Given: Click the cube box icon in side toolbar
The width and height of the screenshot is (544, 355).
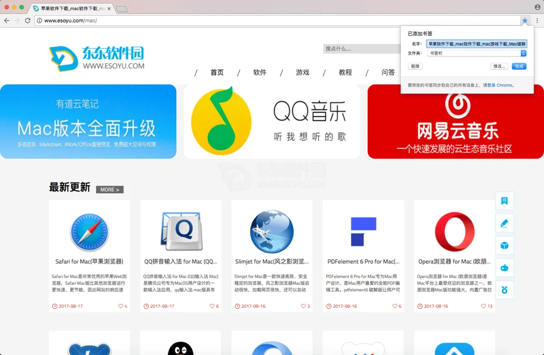Looking at the screenshot, I should click(504, 245).
